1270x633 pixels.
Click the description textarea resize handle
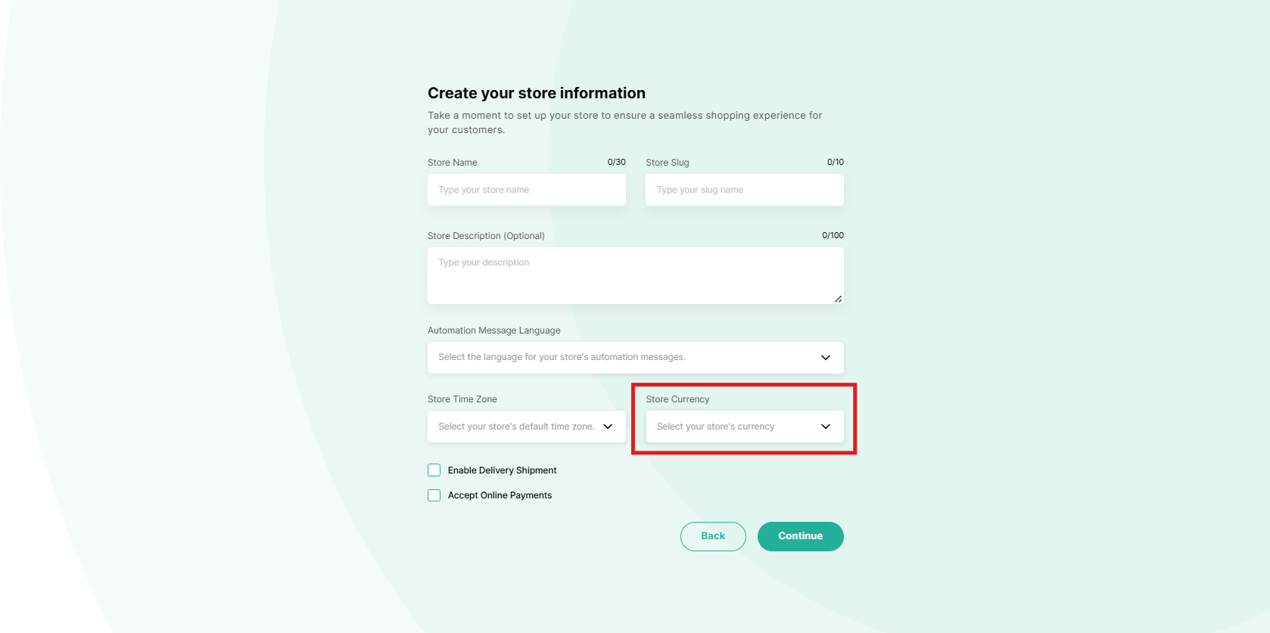tap(838, 299)
